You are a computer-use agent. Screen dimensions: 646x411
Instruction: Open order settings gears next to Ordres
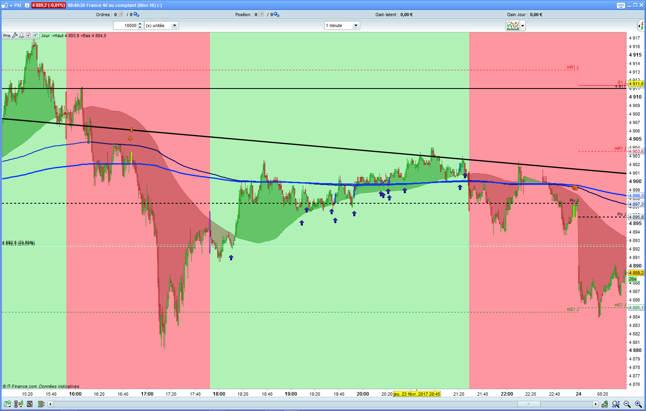coord(136,15)
